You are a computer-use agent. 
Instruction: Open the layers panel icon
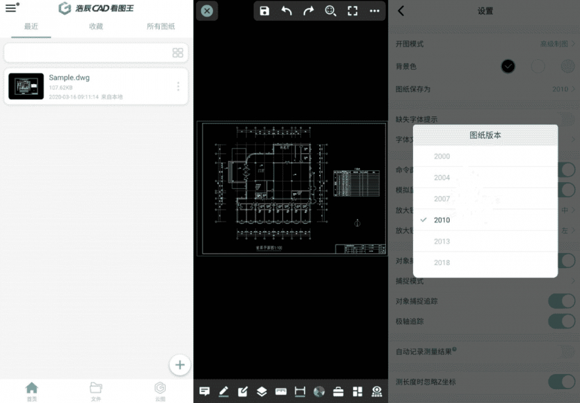tap(261, 391)
